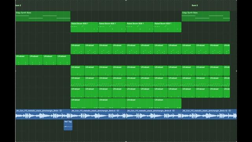This screenshot has height=142, width=252.
Task: Click the loop icon on the 8min.5 audio region
Action: (x=118, y=111)
